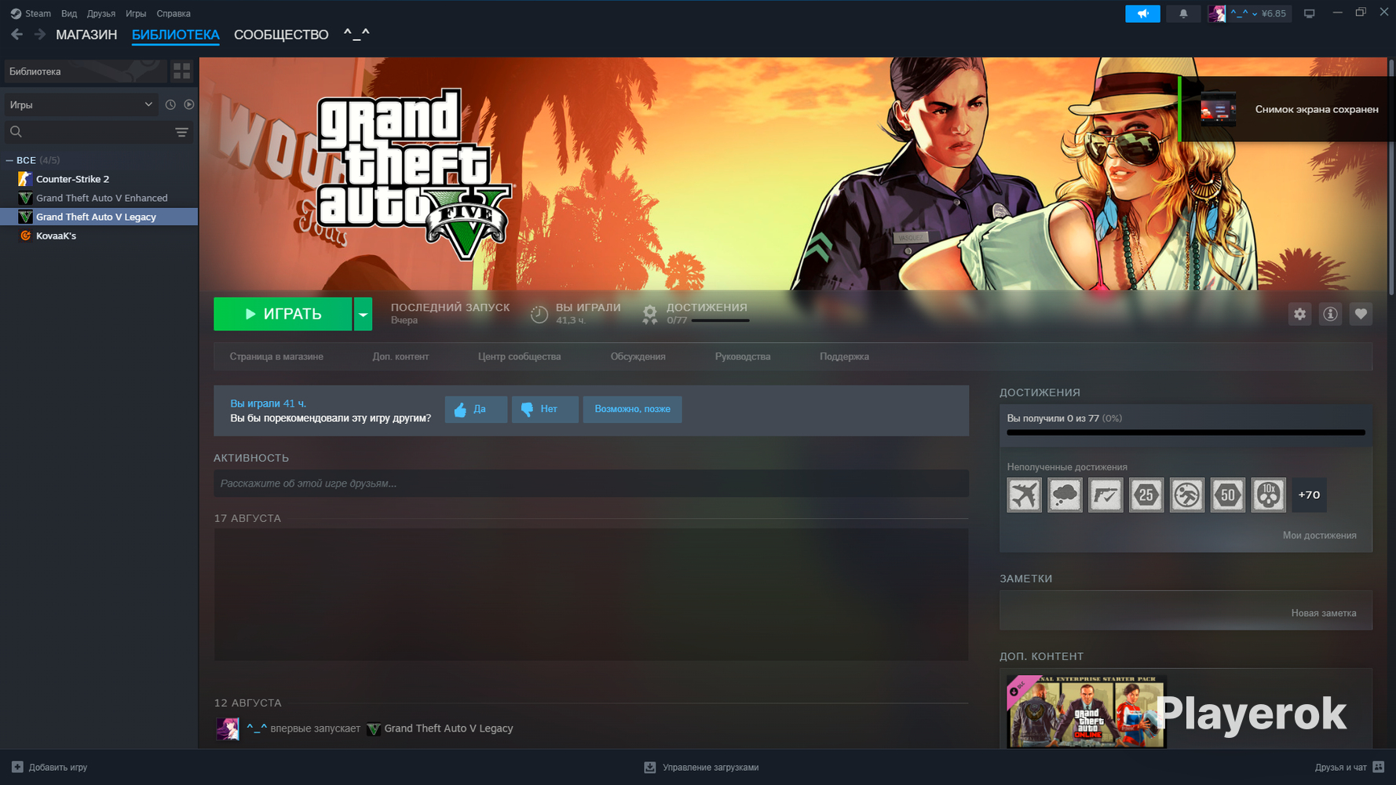Viewport: 1396px width, 785px height.
Task: Click the Counter-Strike 2 game icon
Action: 25,179
